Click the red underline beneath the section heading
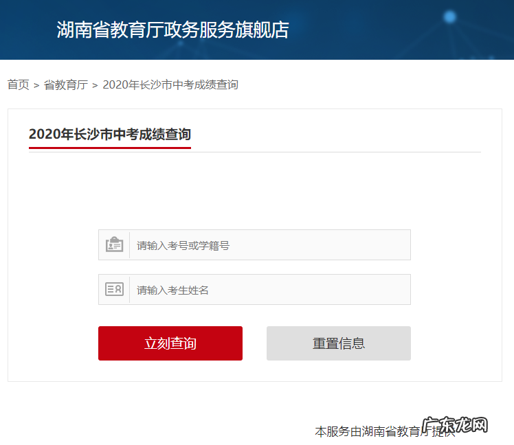Viewport: 514px width, 445px height. tap(110, 148)
